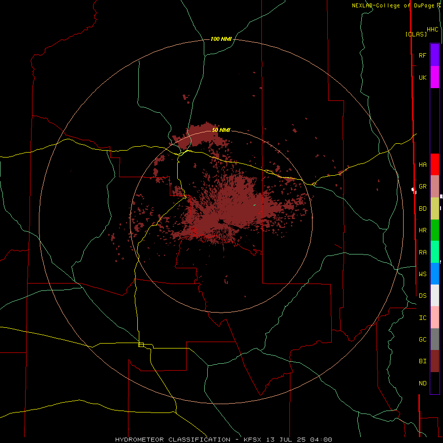Image resolution: width=443 pixels, height=443 pixels.
Task: Click the RF purple legend swatch
Action: click(435, 55)
